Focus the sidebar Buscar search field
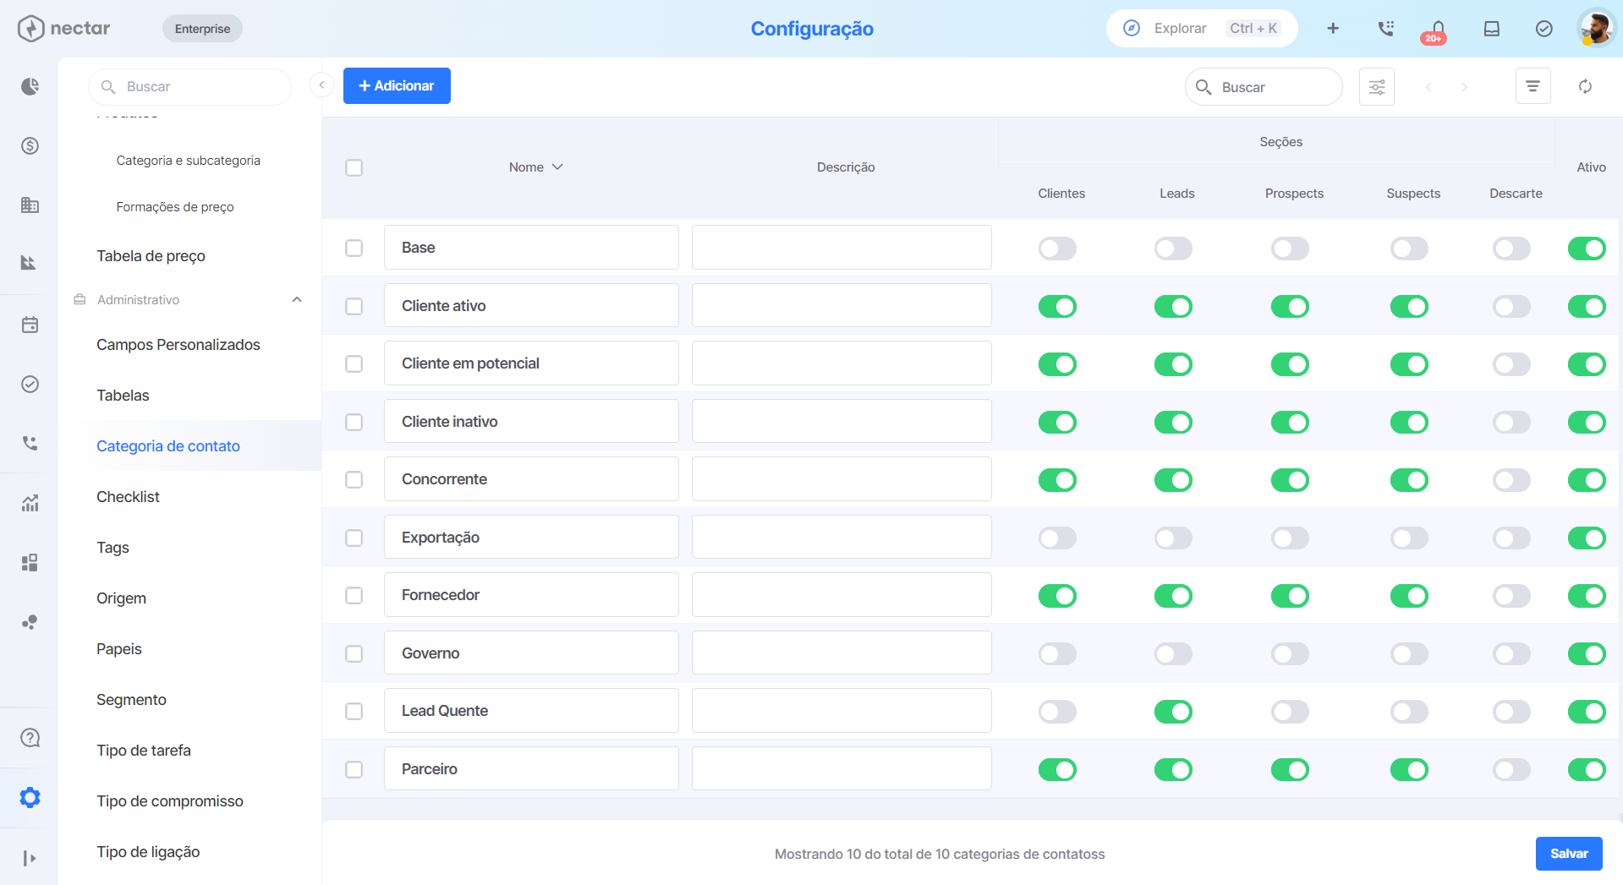 pos(190,87)
